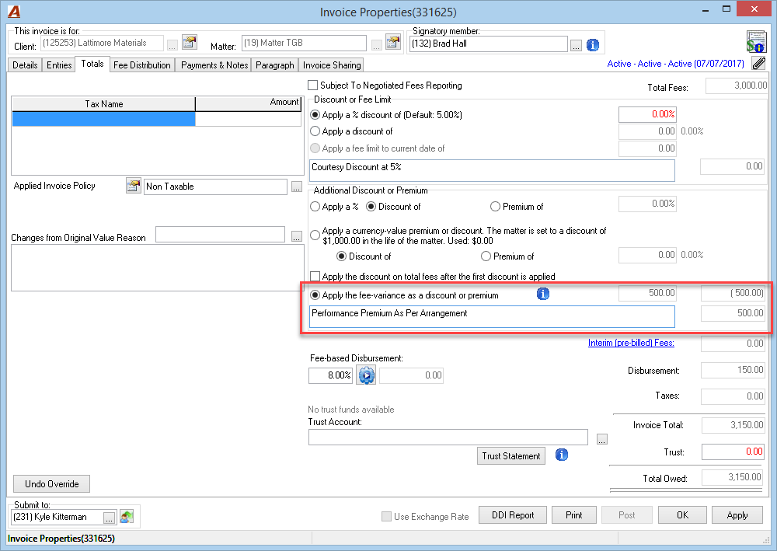Screen dimensions: 777x551
Task: Open the Invoice Sharing tab
Action: point(332,65)
